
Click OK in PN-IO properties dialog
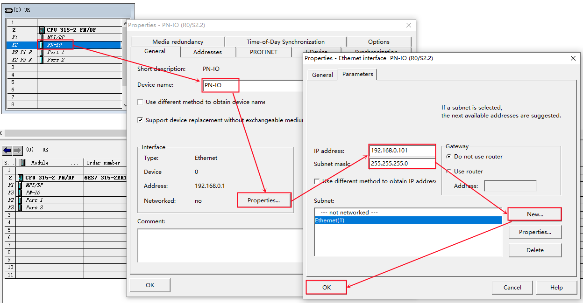click(x=150, y=285)
